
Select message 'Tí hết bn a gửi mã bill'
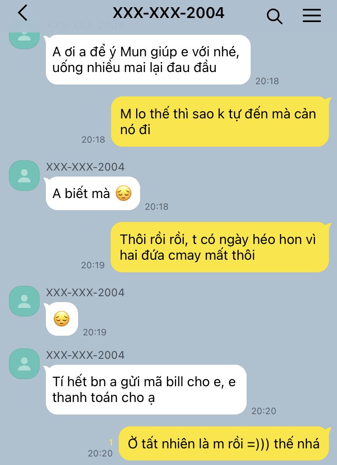pyautogui.click(x=146, y=390)
